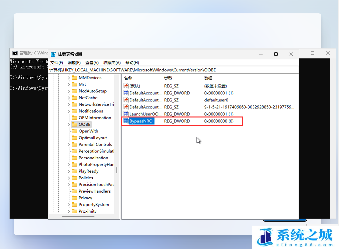Click the OptimalLayout folder icon
Image resolution: width=339 pixels, height=249 pixels.
tap(74, 138)
